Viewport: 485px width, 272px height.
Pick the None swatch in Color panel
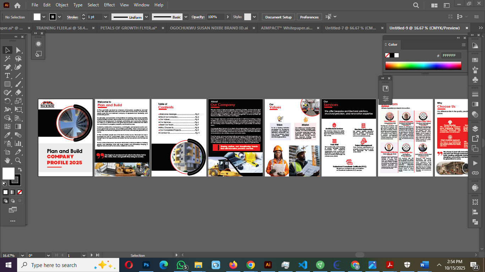coord(387,55)
